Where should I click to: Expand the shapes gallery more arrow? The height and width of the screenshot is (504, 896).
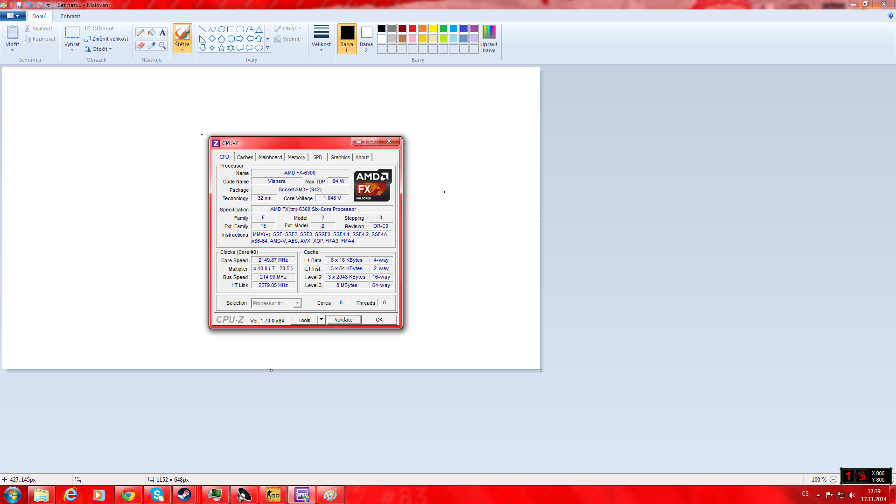click(x=267, y=48)
